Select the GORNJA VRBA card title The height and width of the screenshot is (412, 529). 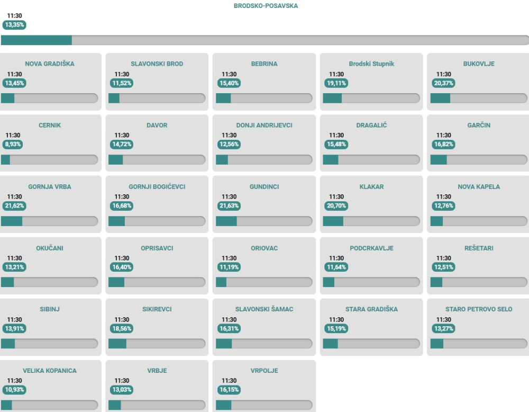[x=50, y=187]
